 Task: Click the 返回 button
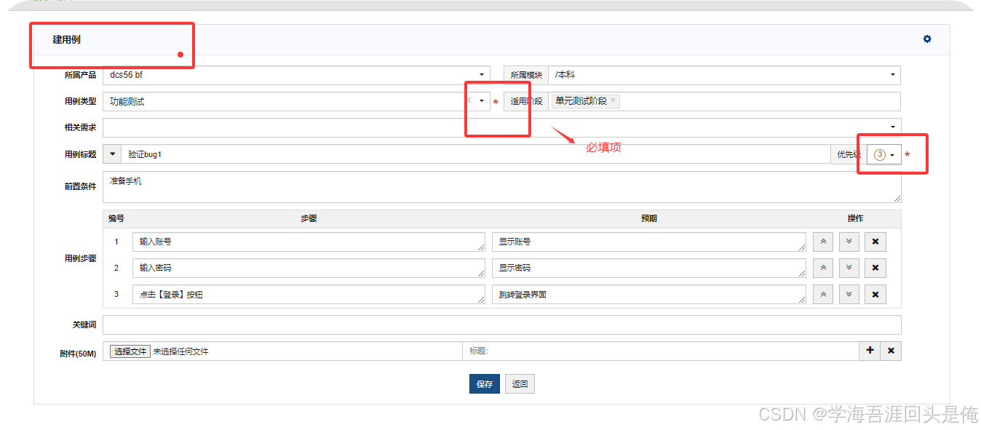(x=520, y=384)
